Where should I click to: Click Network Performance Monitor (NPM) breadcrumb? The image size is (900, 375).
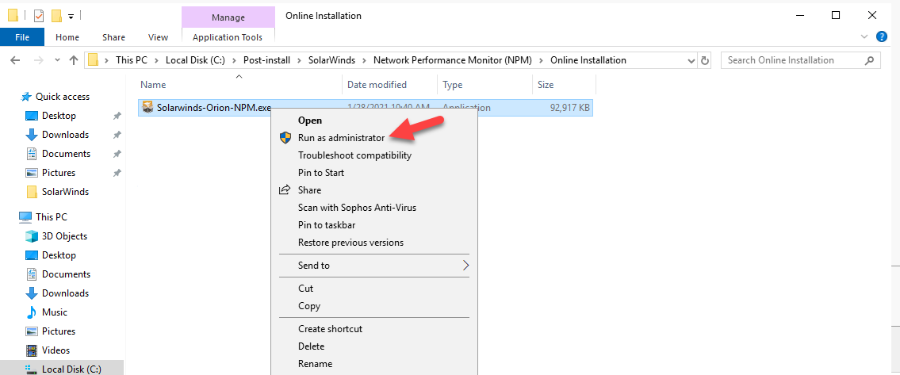tap(453, 59)
